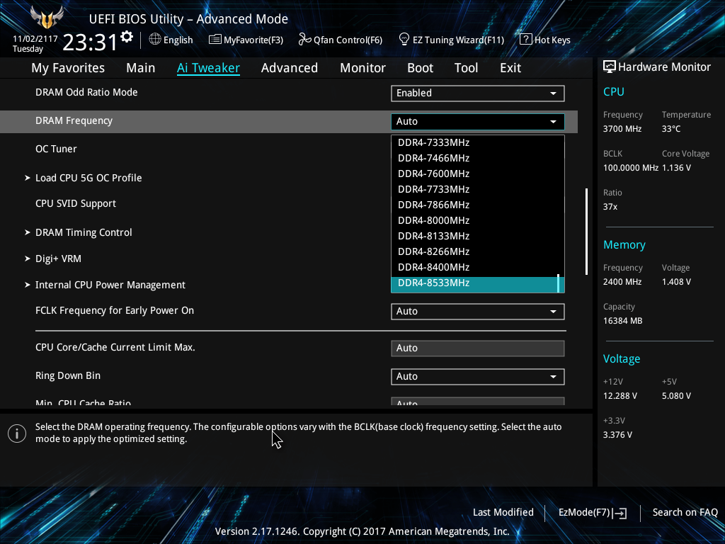Open the Monitor tab
Screen dimensions: 725x544
click(x=362, y=68)
